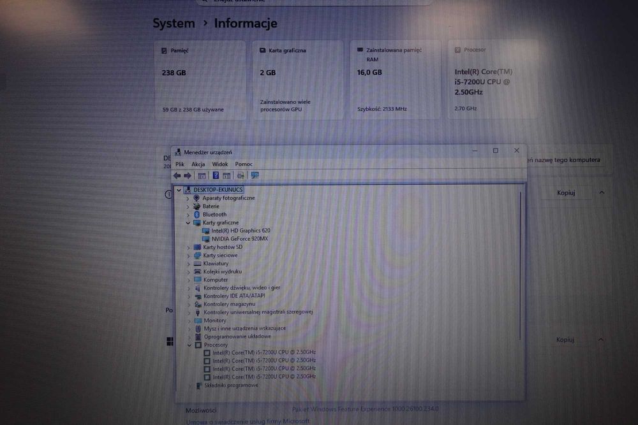
Task: Select Składniki programowe row
Action: (231, 385)
